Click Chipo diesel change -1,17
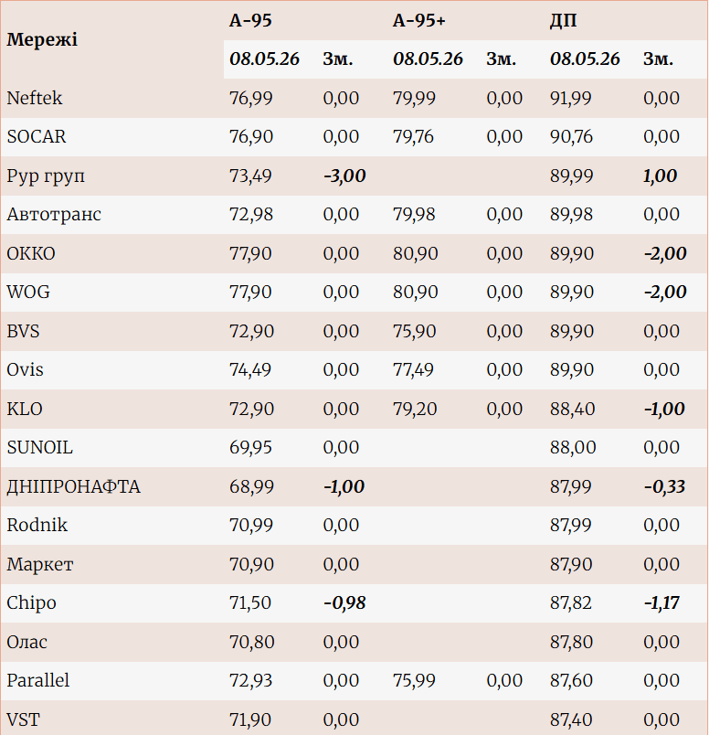 tap(661, 602)
